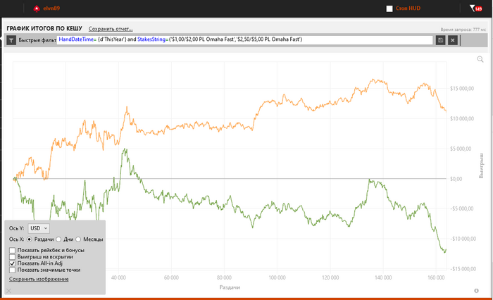Click the Стоп HUD label
Screen dimensions: 493x300
tap(408, 8)
